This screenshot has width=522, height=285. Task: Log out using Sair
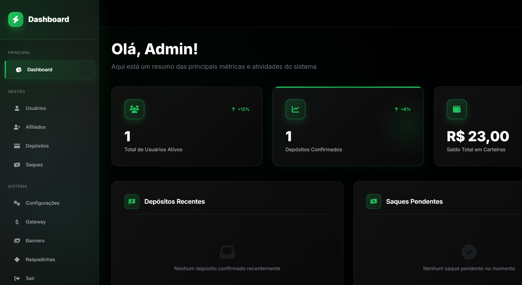(x=30, y=278)
